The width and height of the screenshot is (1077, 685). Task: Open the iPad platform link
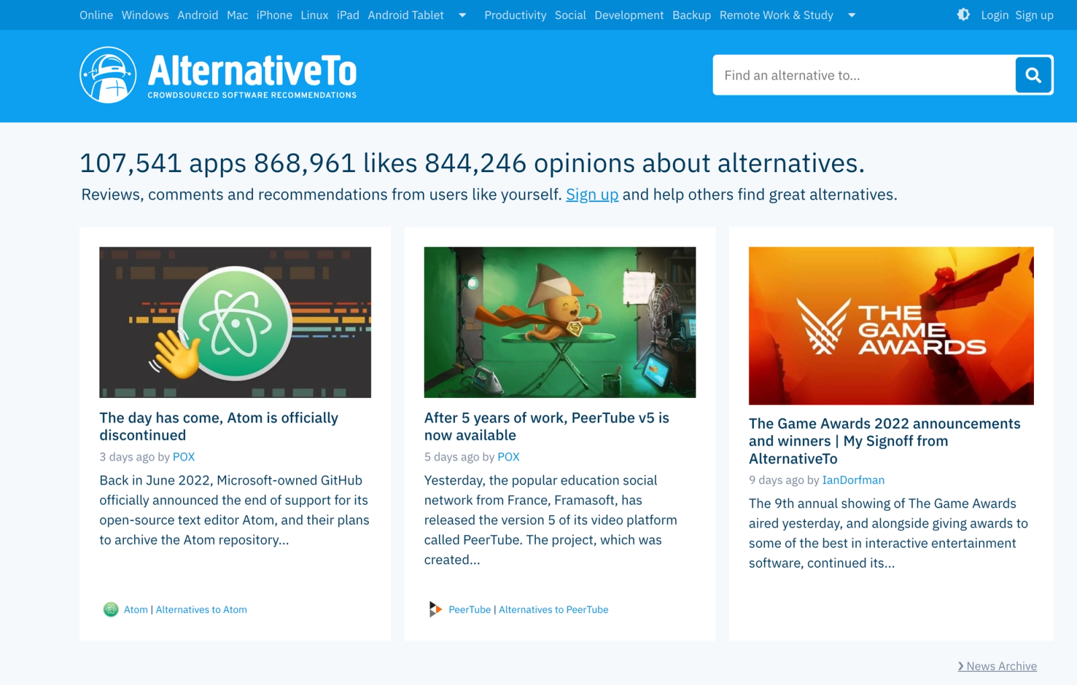coord(348,15)
